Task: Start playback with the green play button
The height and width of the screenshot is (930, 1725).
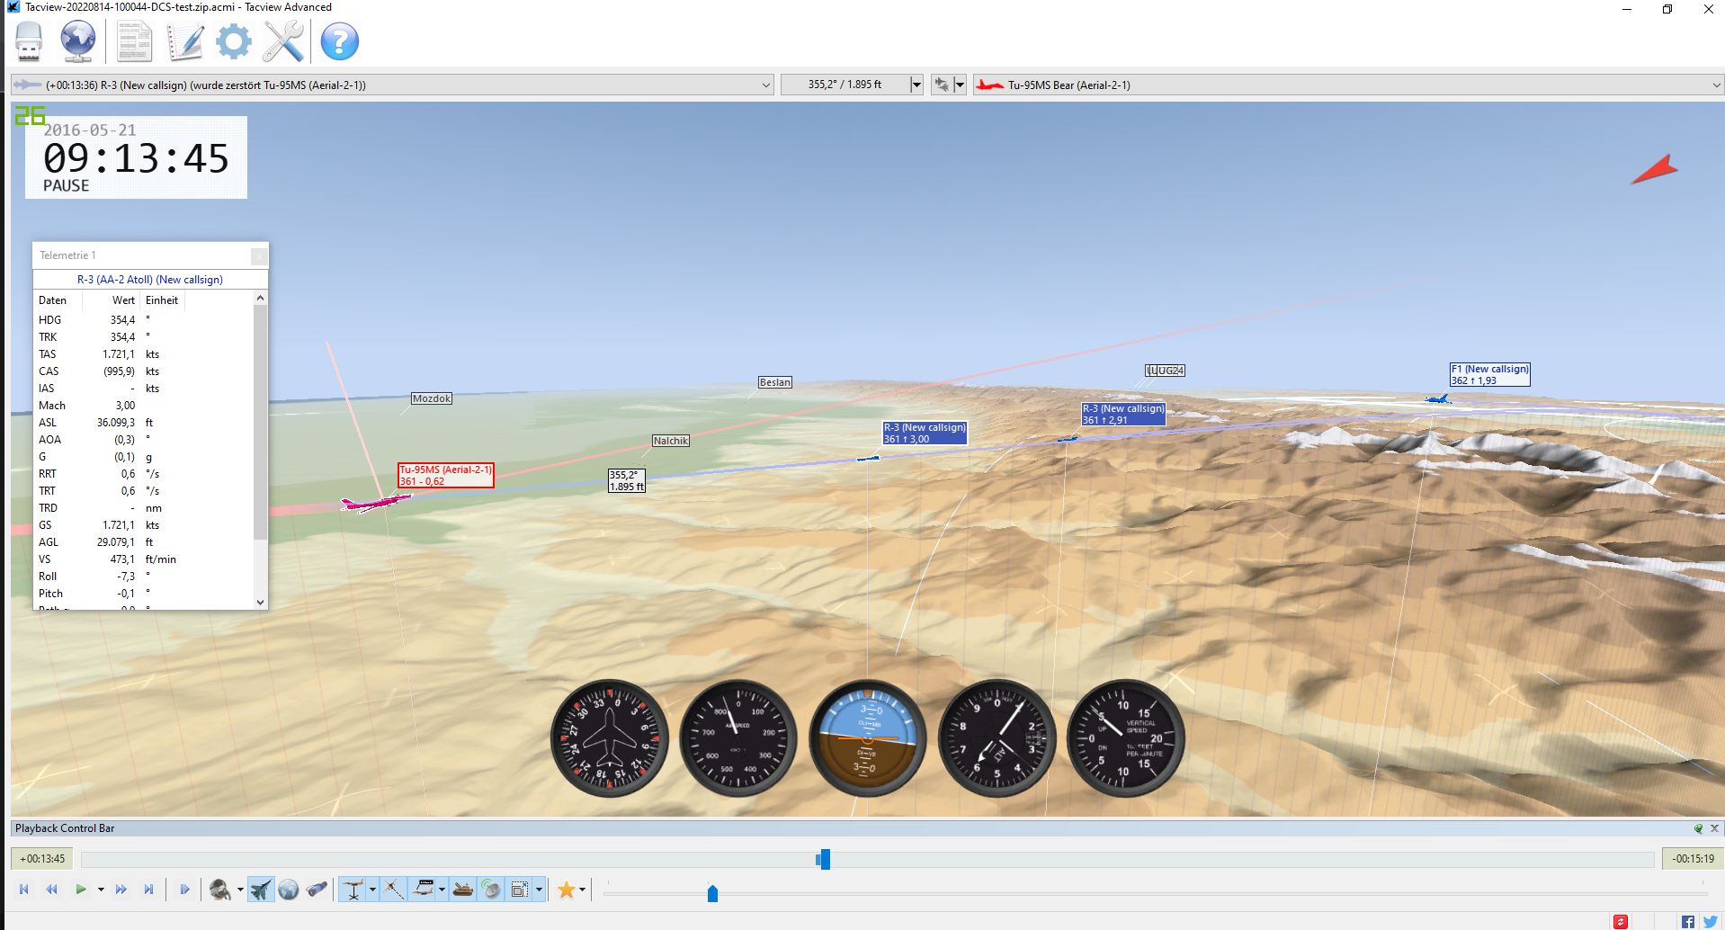Action: click(81, 890)
